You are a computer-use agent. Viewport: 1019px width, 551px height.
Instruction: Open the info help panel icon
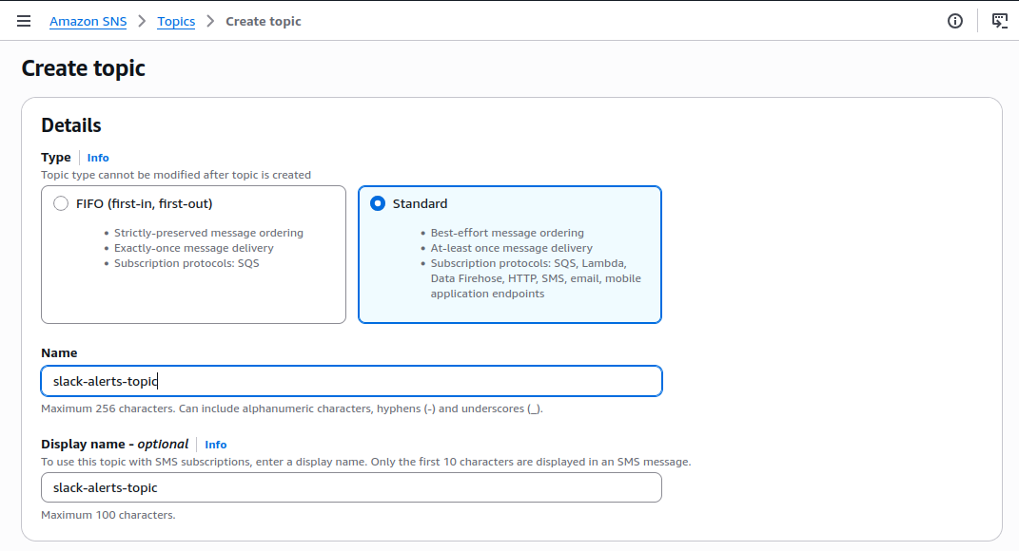pos(954,21)
